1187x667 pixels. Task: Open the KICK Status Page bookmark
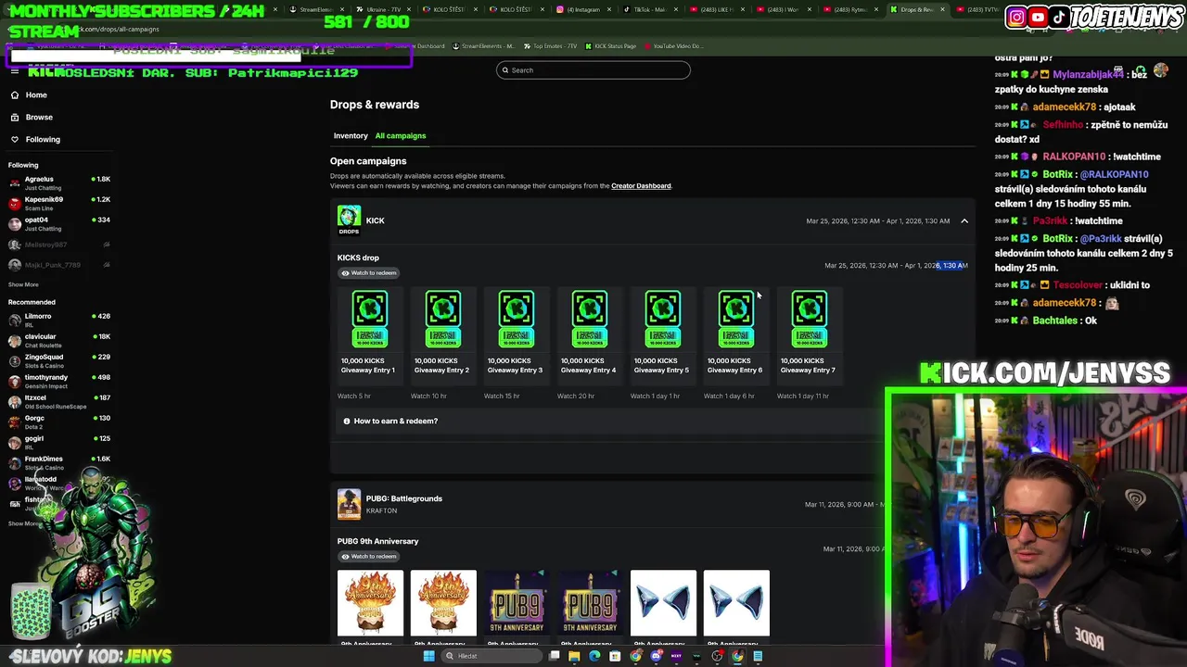tap(610, 45)
